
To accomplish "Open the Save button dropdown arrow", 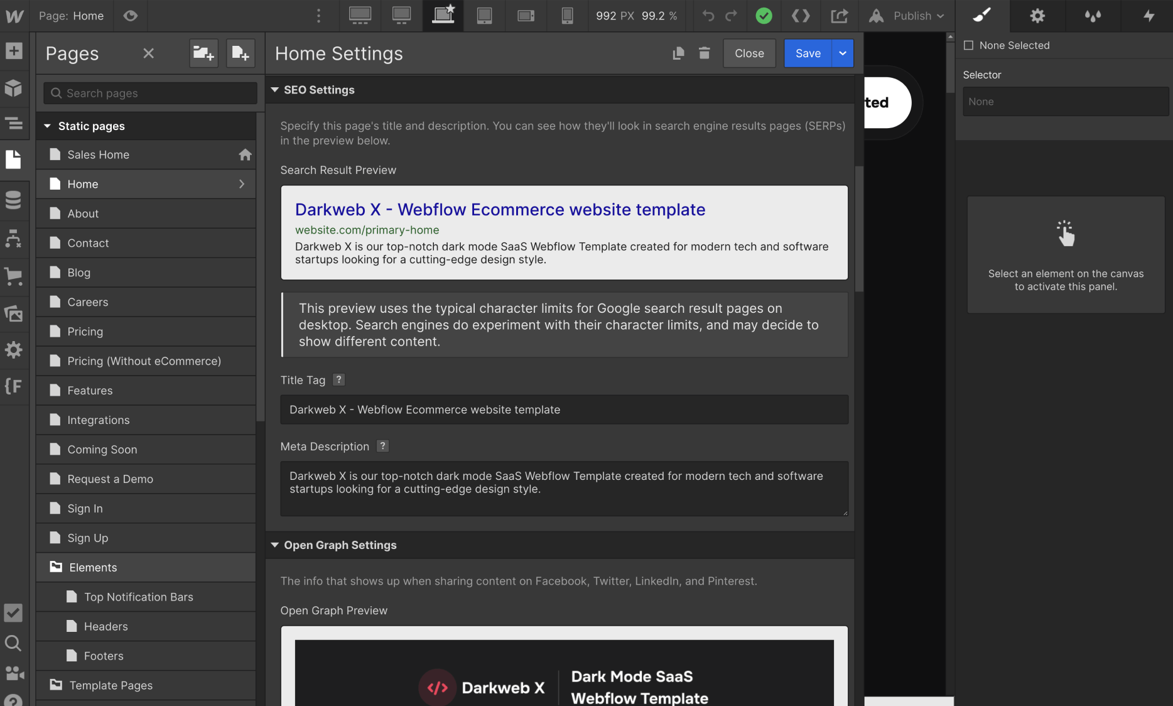I will pos(842,53).
